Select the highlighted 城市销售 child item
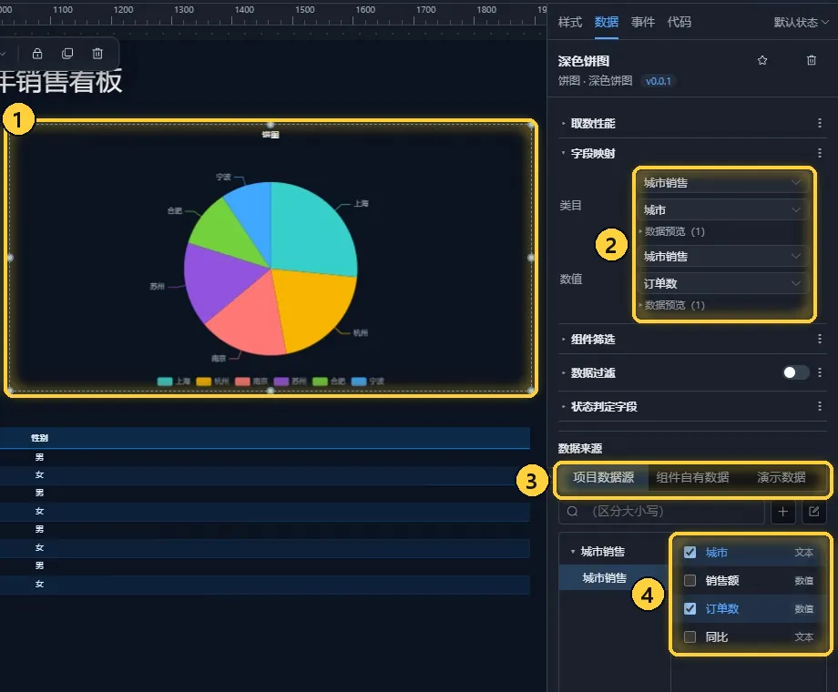Screen dimensions: 838x692 coord(614,577)
